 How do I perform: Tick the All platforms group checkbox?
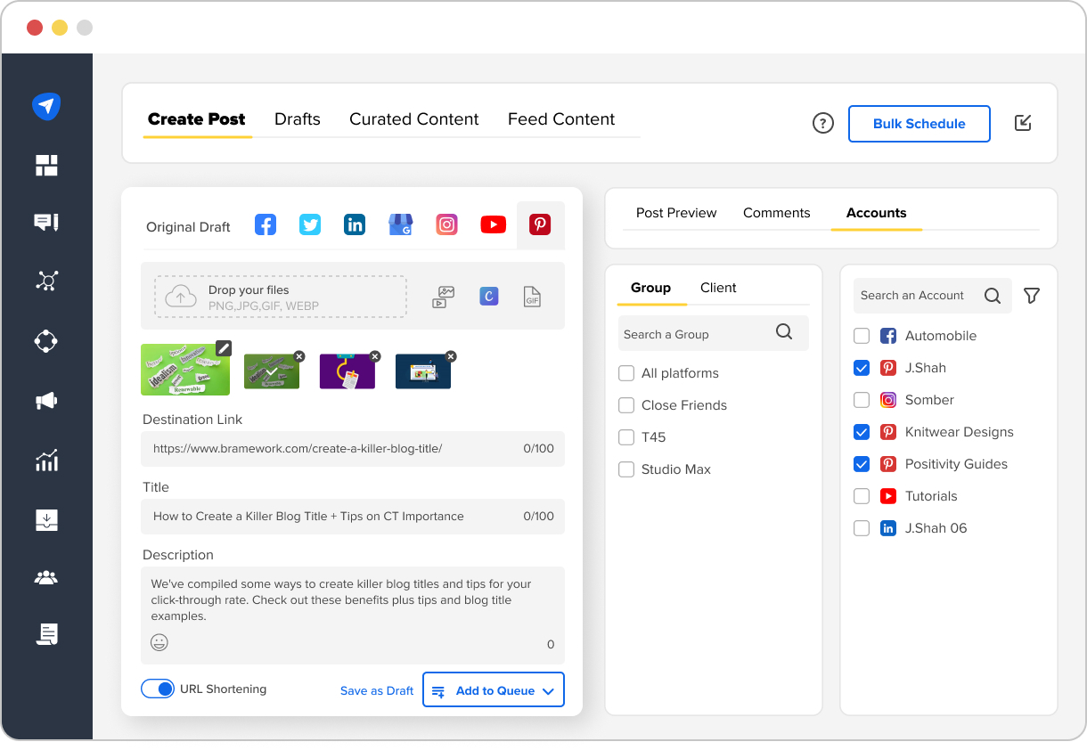coord(626,373)
